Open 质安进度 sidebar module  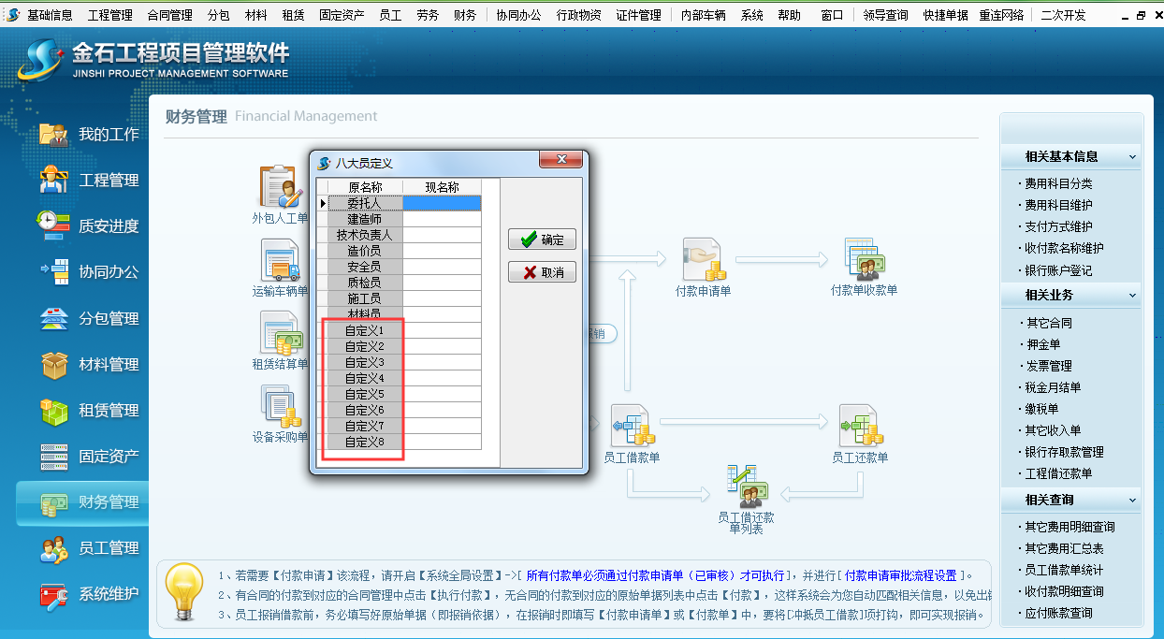(89, 226)
